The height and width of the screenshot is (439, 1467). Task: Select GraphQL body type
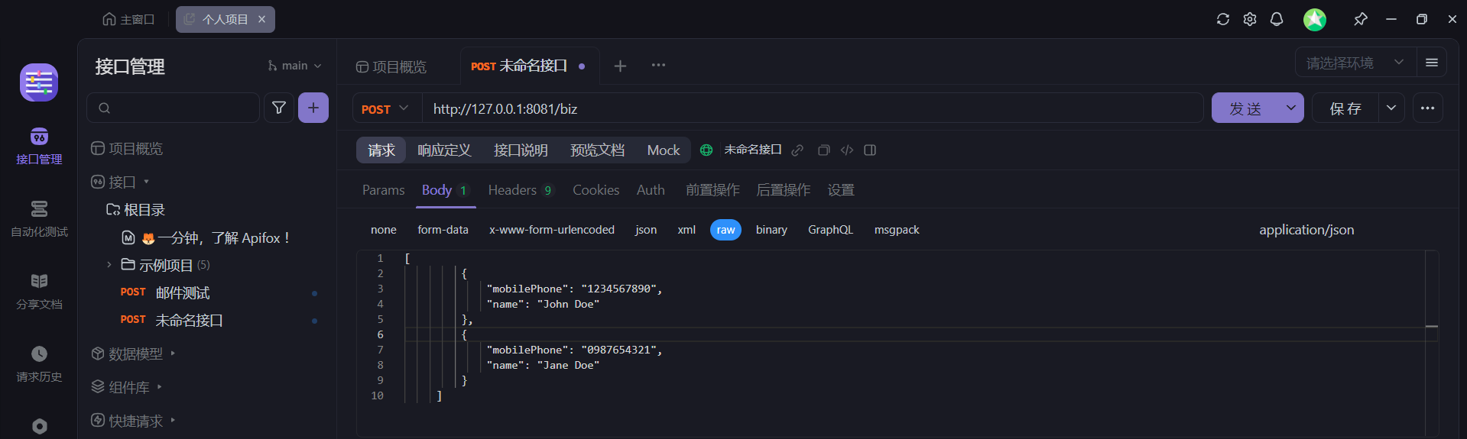(x=830, y=230)
